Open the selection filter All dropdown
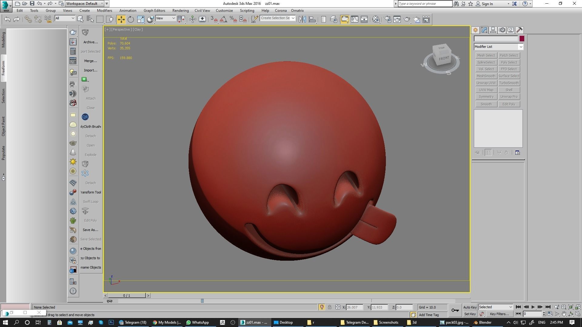The image size is (582, 327). 65,18
